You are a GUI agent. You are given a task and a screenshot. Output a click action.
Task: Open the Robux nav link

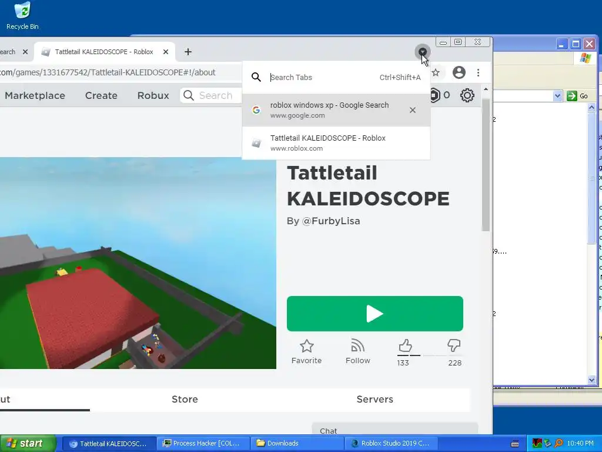click(153, 95)
